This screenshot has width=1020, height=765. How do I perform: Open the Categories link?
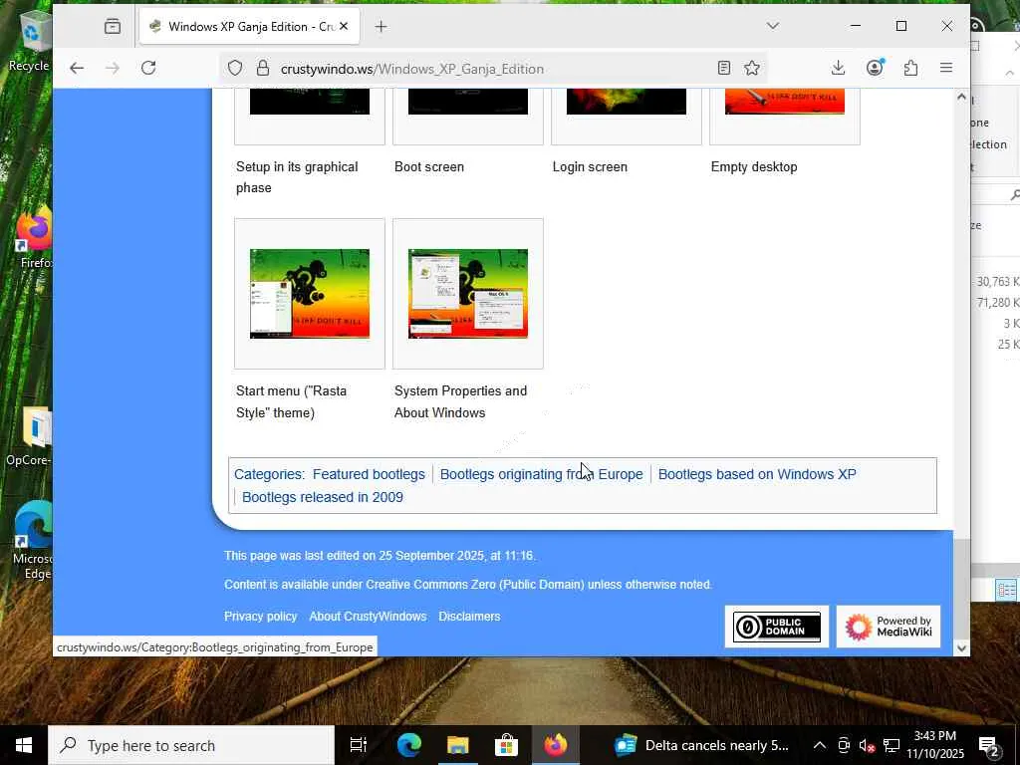[x=267, y=474]
